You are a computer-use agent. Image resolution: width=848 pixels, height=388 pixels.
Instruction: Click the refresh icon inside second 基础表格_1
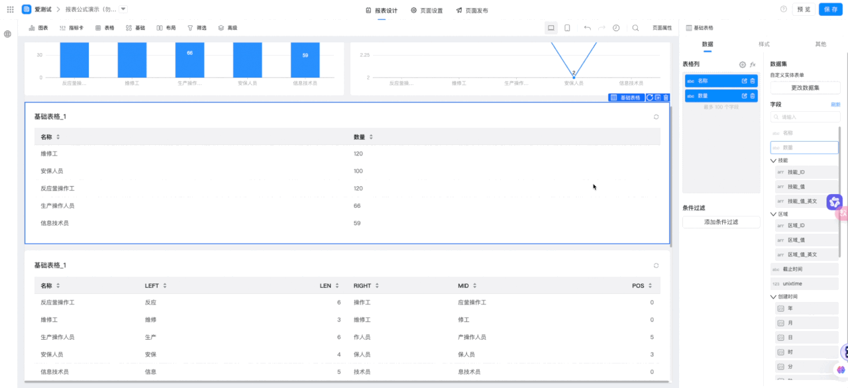pyautogui.click(x=656, y=266)
